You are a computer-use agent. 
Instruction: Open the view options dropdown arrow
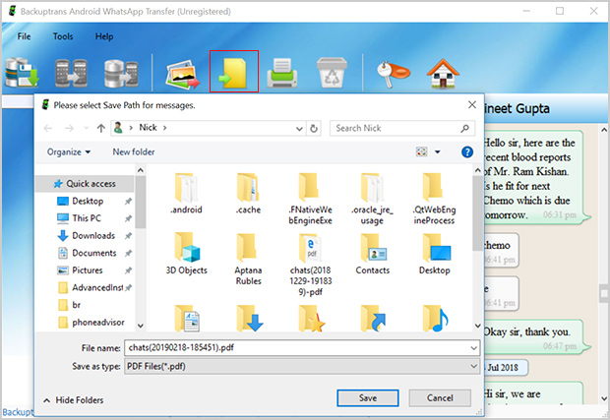point(438,152)
